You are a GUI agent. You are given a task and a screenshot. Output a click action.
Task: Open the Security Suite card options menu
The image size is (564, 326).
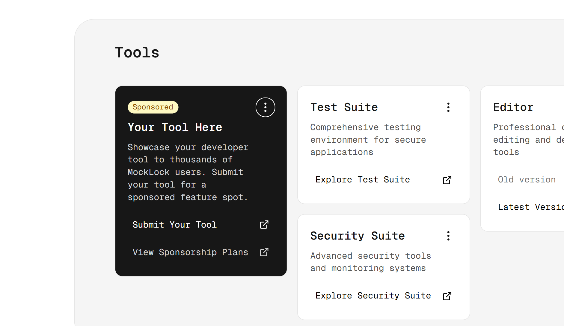pyautogui.click(x=448, y=236)
